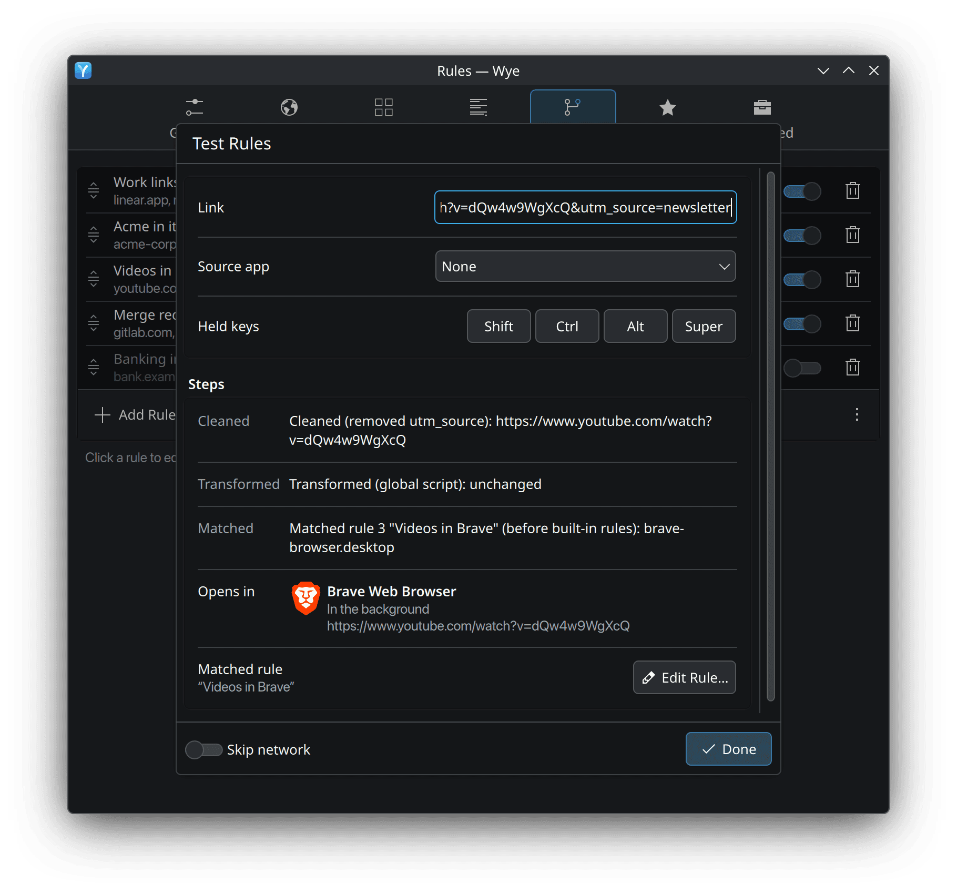The image size is (957, 894).
Task: Disable the Work links rule toggle
Action: (802, 191)
